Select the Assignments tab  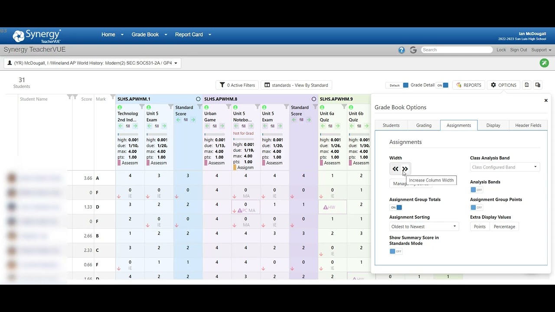[x=459, y=125]
